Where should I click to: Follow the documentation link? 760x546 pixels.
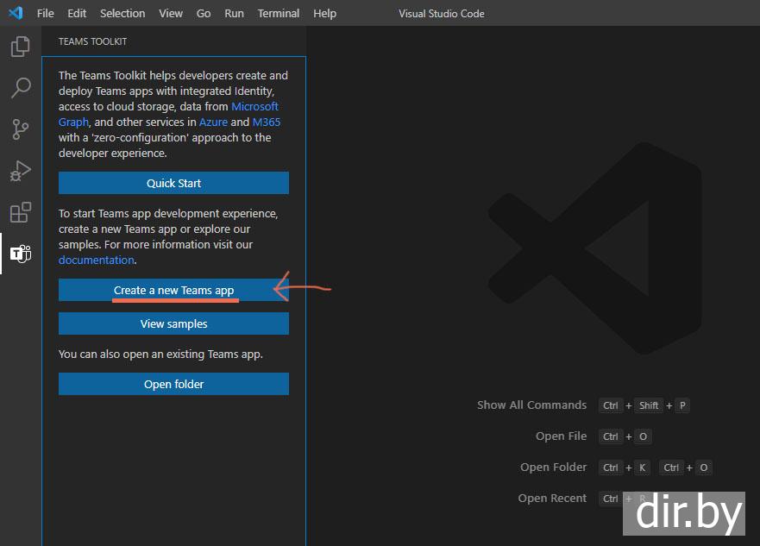click(x=96, y=260)
